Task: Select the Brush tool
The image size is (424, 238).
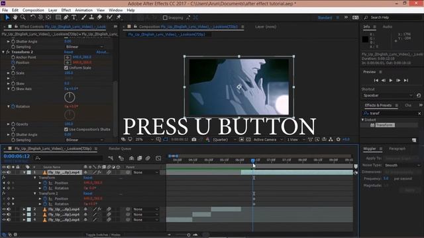Action: pos(84,18)
